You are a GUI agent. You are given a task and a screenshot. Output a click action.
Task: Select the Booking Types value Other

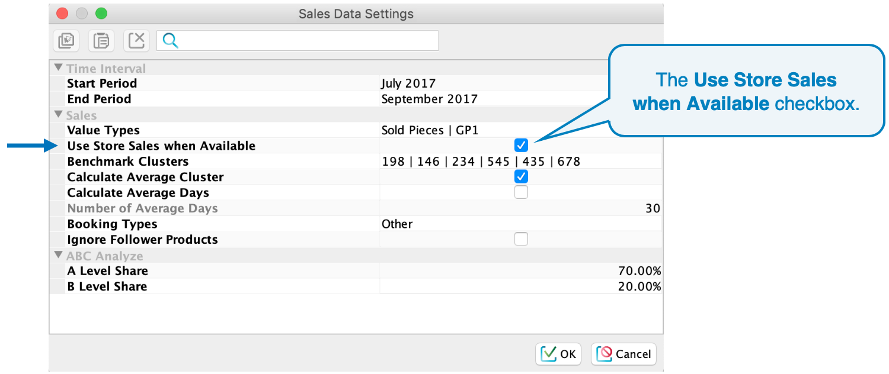[x=397, y=224]
